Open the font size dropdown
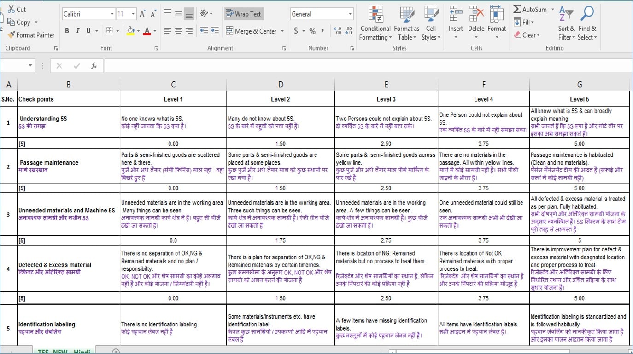The image size is (633, 354). [133, 14]
